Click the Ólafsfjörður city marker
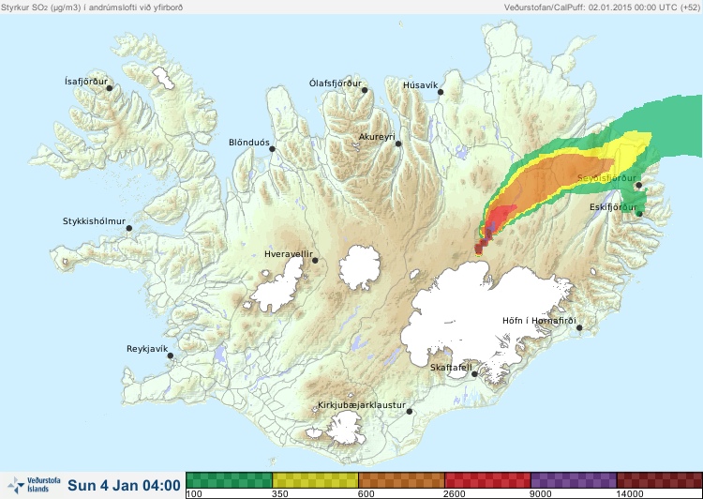This screenshot has width=703, height=499. click(365, 90)
